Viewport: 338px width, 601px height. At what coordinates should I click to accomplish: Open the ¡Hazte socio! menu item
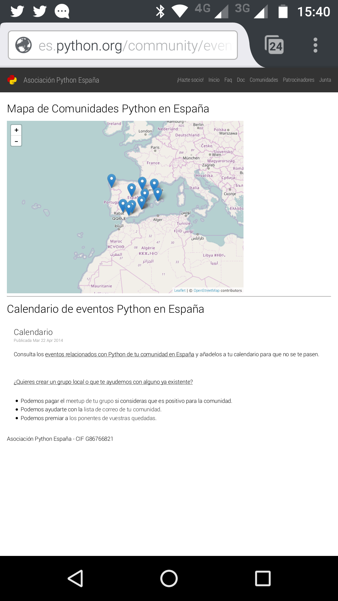pyautogui.click(x=190, y=80)
